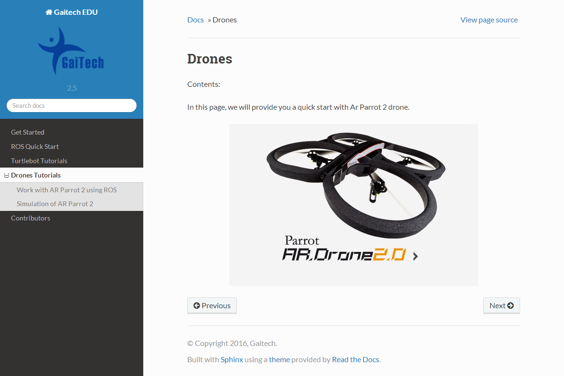This screenshot has width=564, height=376.
Task: Click the version number 2.5 text
Action: [72, 88]
